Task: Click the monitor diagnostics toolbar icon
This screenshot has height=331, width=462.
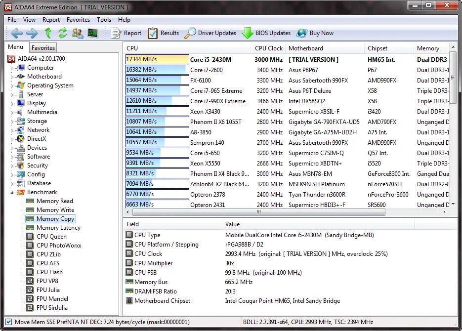Action: 93,33
